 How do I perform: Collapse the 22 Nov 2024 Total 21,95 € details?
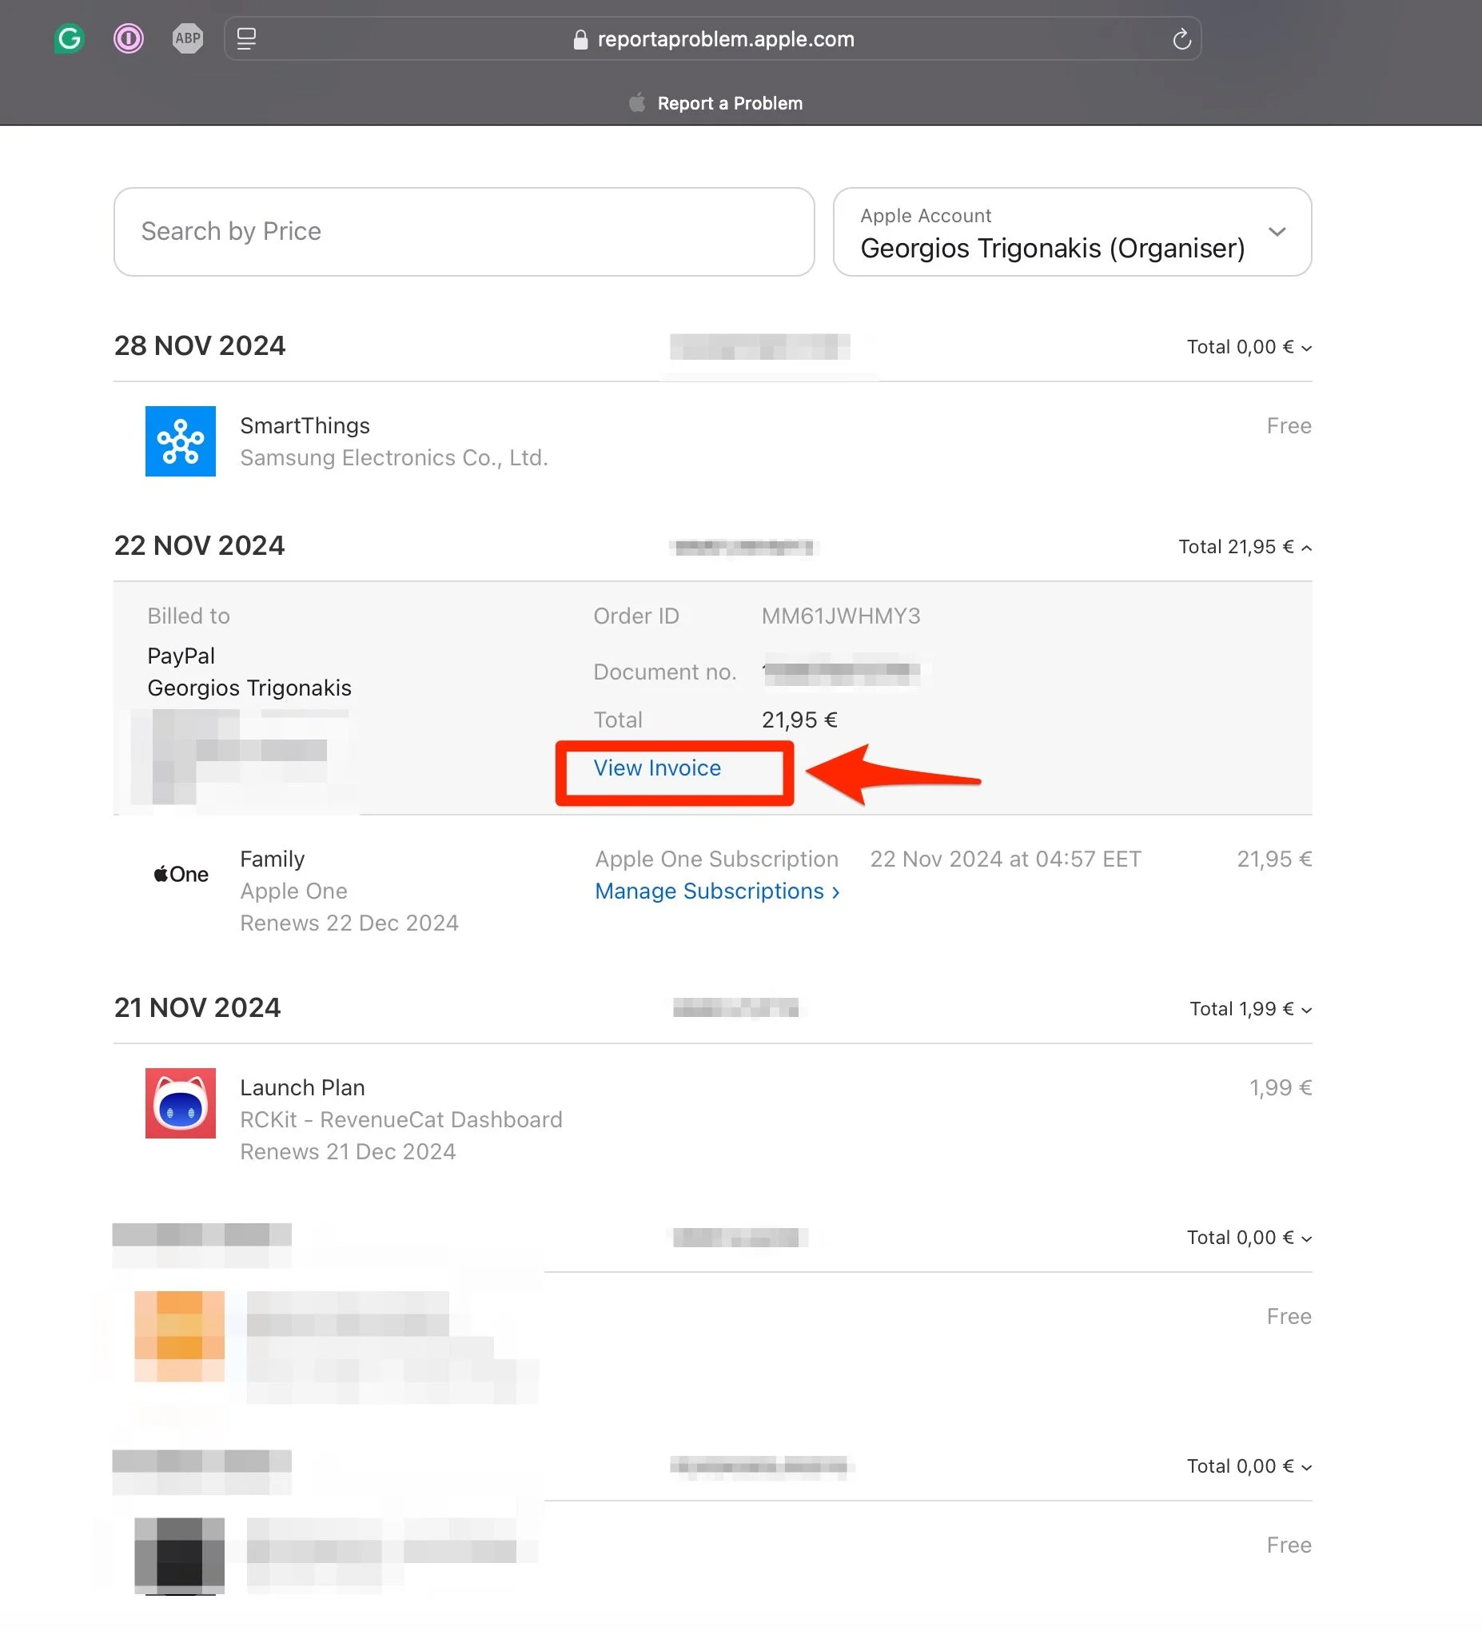point(1245,547)
